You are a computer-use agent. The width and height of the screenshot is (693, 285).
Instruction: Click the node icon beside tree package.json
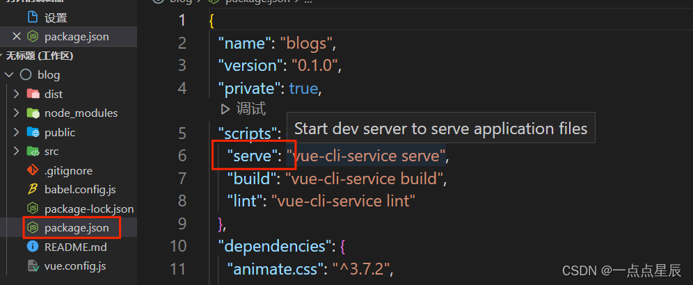pos(33,227)
